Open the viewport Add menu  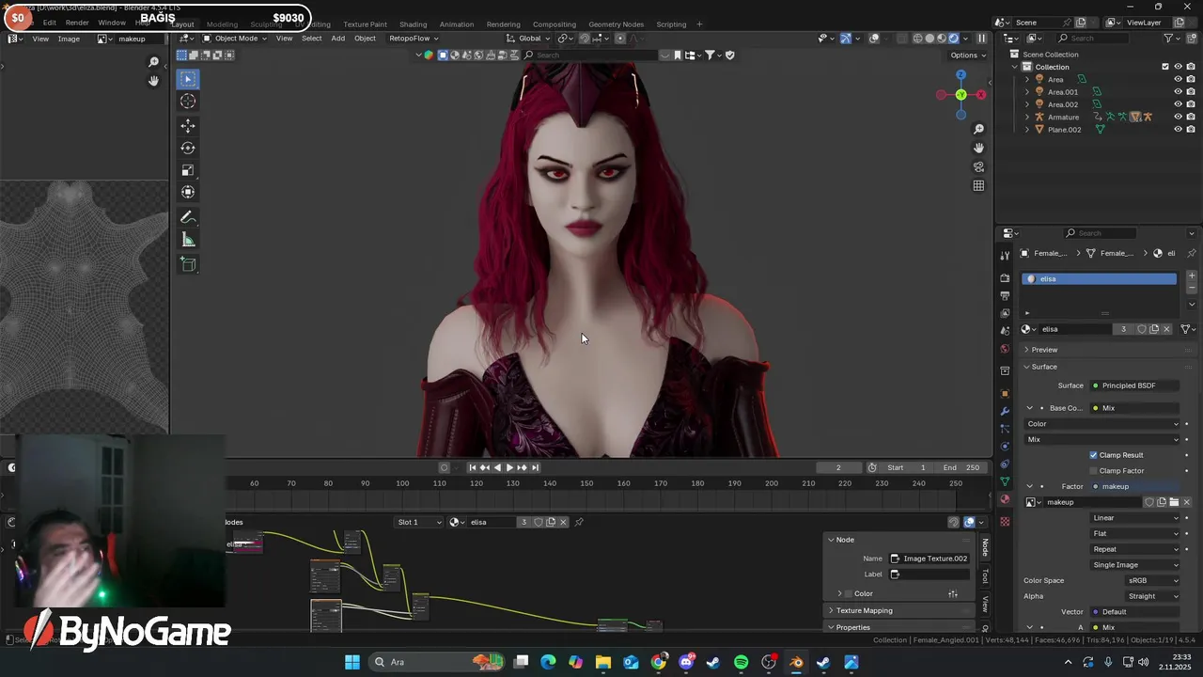pyautogui.click(x=337, y=39)
